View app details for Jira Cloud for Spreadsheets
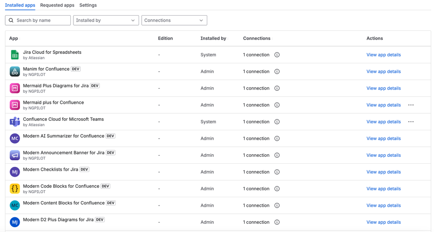Image resolution: width=434 pixels, height=232 pixels. (x=384, y=55)
